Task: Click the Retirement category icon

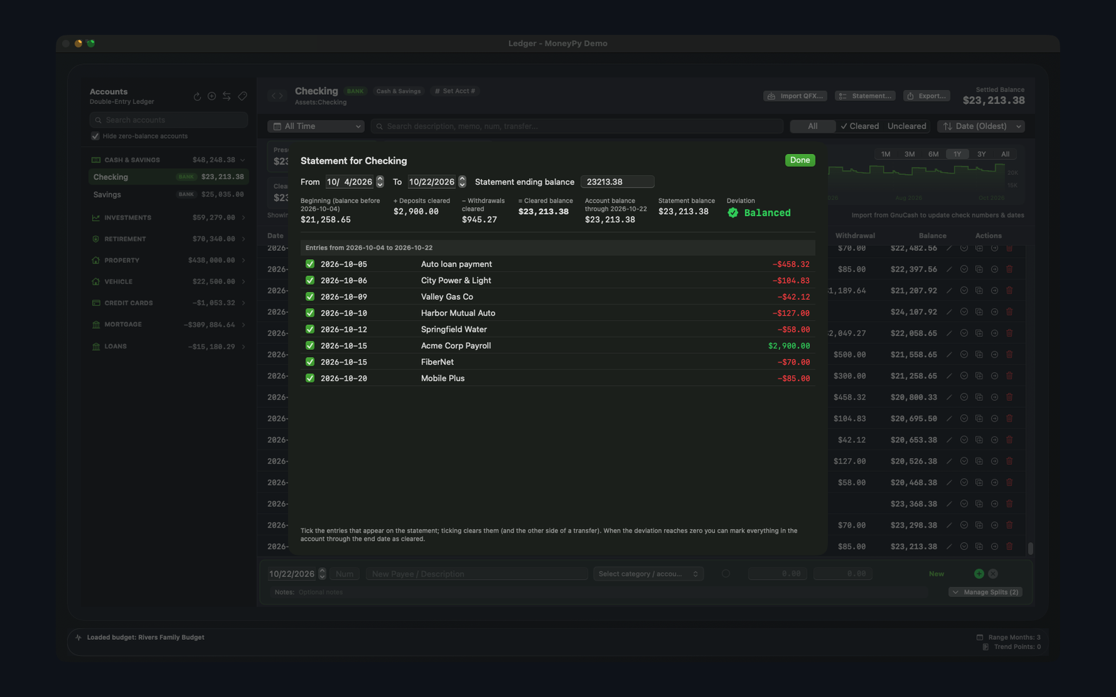Action: (96, 239)
